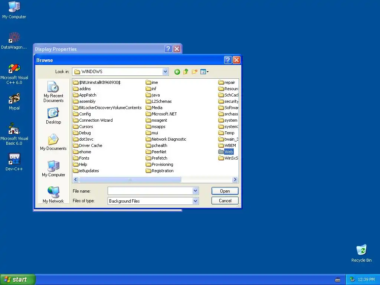Select the repair folder
The image size is (380, 285).
pos(227,82)
